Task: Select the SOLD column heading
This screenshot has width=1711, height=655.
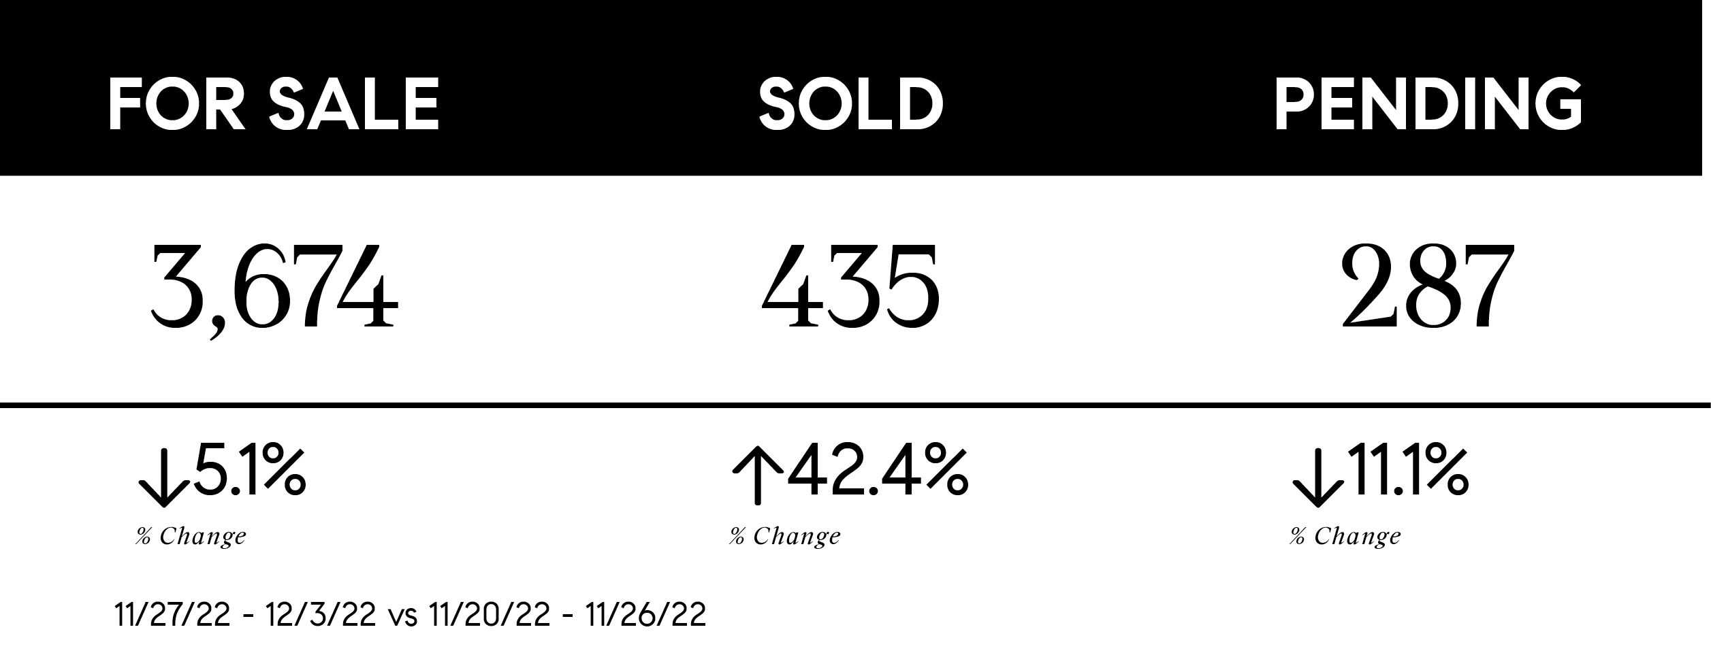Action: tap(851, 105)
